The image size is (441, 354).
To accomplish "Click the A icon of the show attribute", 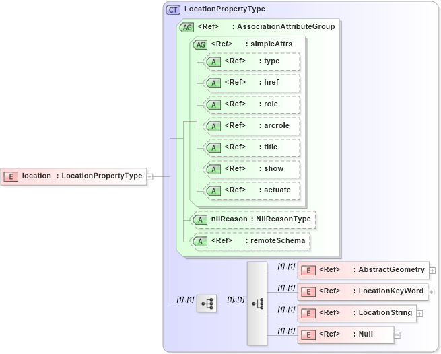I will 213,170.
